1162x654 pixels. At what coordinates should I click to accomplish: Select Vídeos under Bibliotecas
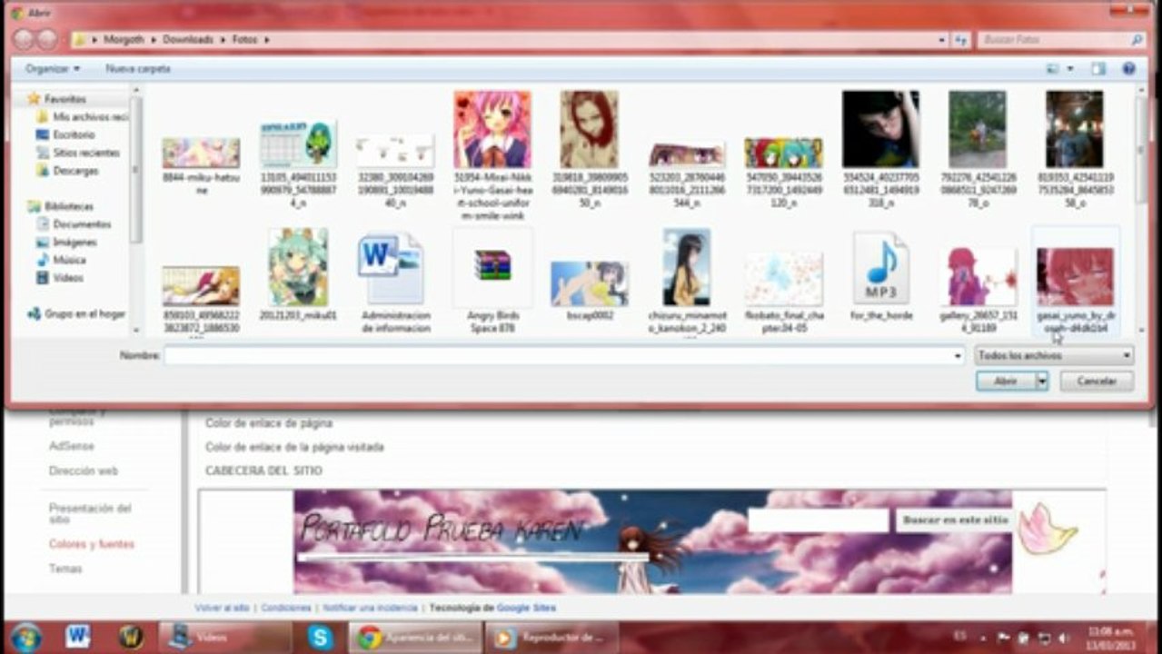coord(68,278)
